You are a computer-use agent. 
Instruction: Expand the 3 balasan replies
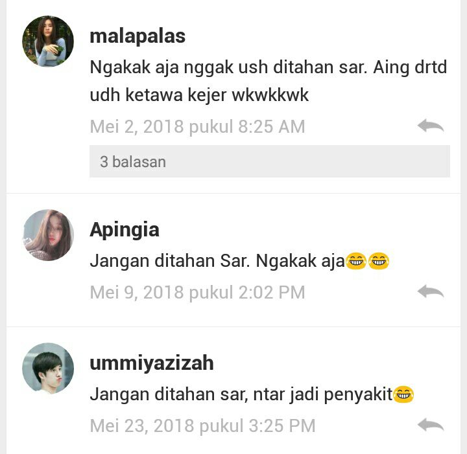tap(270, 161)
